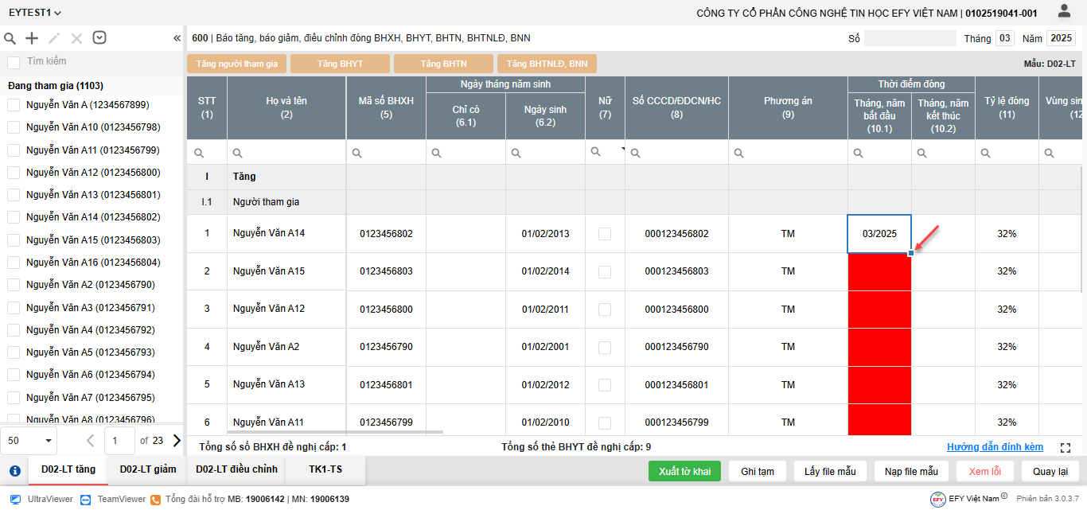The width and height of the screenshot is (1087, 510).
Task: Check the box for Nguyễn Văn A10
Action: [14, 127]
